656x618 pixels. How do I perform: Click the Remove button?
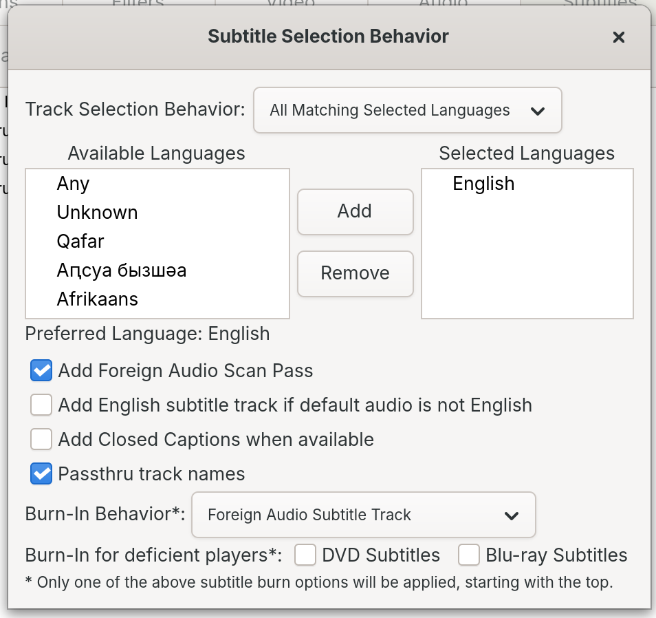point(355,273)
